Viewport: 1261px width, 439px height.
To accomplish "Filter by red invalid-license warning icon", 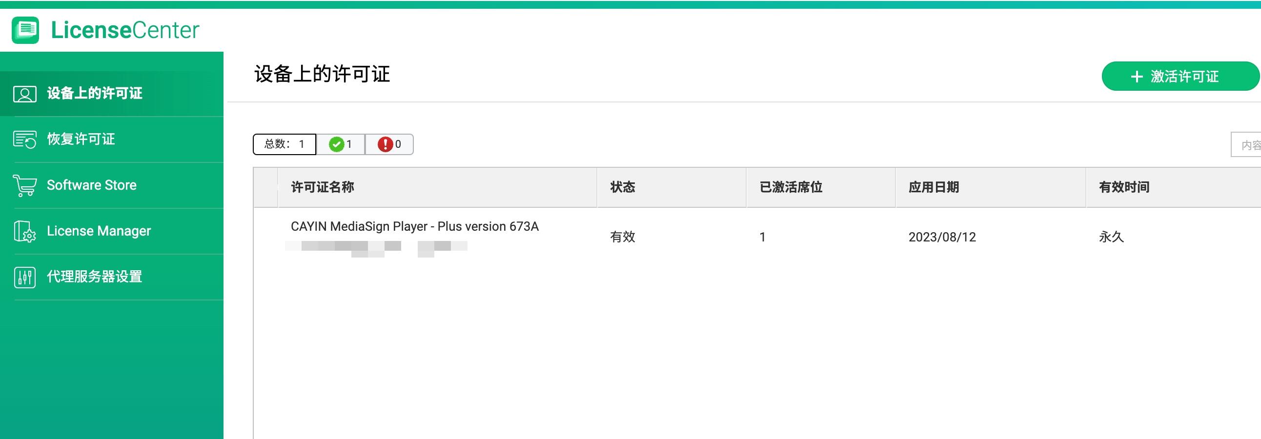I will (x=385, y=144).
